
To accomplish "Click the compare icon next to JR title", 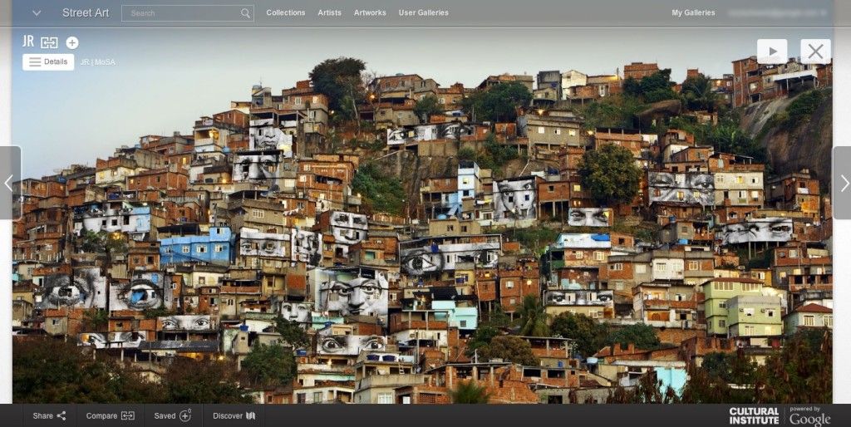I will 50,42.
